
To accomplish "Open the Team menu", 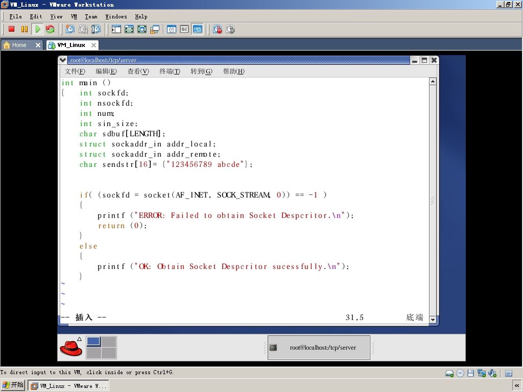I will coord(91,16).
